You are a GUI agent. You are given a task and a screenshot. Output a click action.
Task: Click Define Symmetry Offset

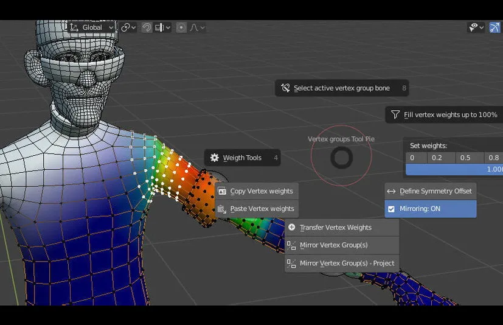coord(430,191)
